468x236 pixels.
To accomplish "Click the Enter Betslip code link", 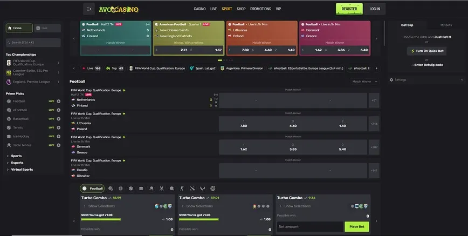I will pyautogui.click(x=426, y=65).
